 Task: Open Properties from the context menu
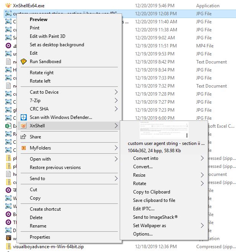(x=40, y=237)
